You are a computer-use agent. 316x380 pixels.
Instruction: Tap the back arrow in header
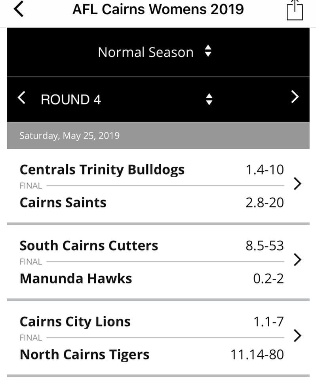pyautogui.click(x=19, y=9)
